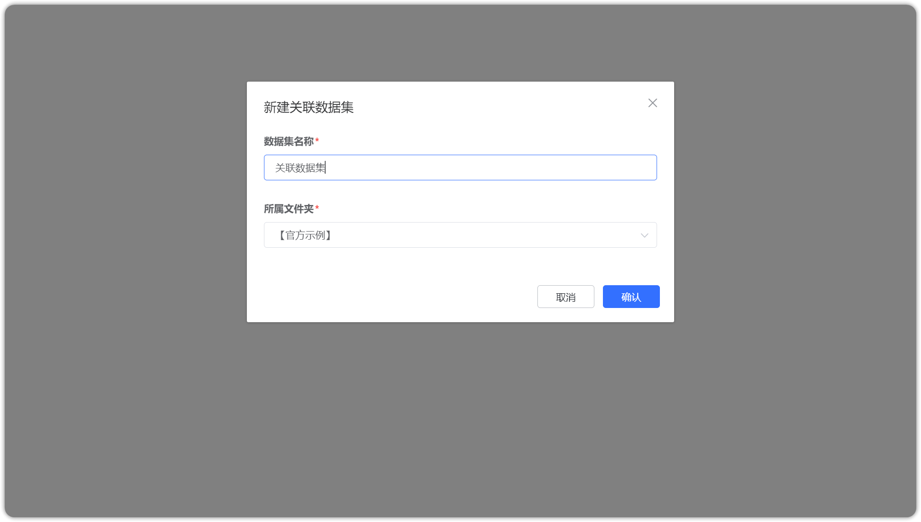
Task: Confirm with the 确认 button
Action: [x=631, y=297]
